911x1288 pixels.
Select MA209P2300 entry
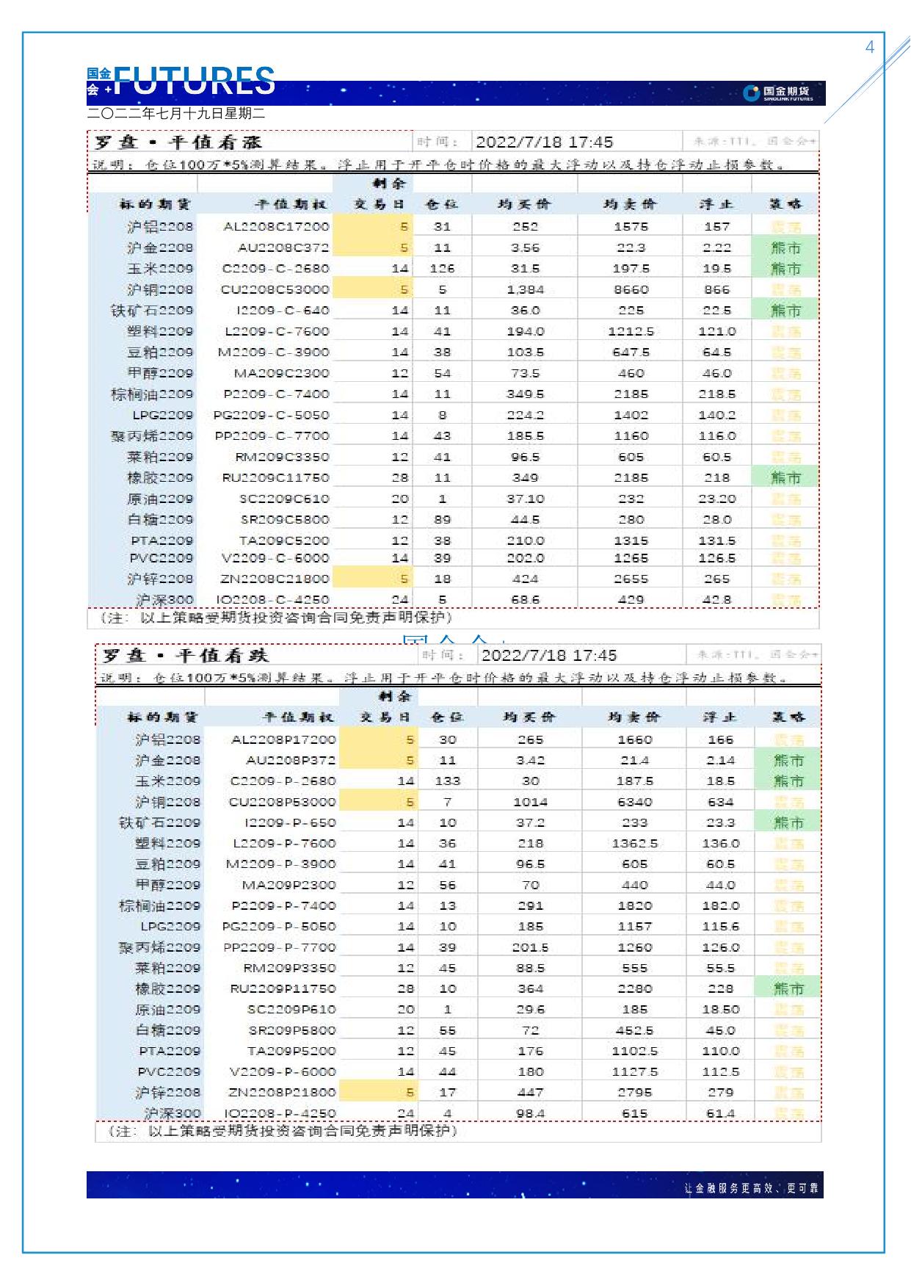289,885
